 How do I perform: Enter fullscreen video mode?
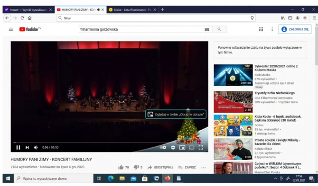(201, 148)
